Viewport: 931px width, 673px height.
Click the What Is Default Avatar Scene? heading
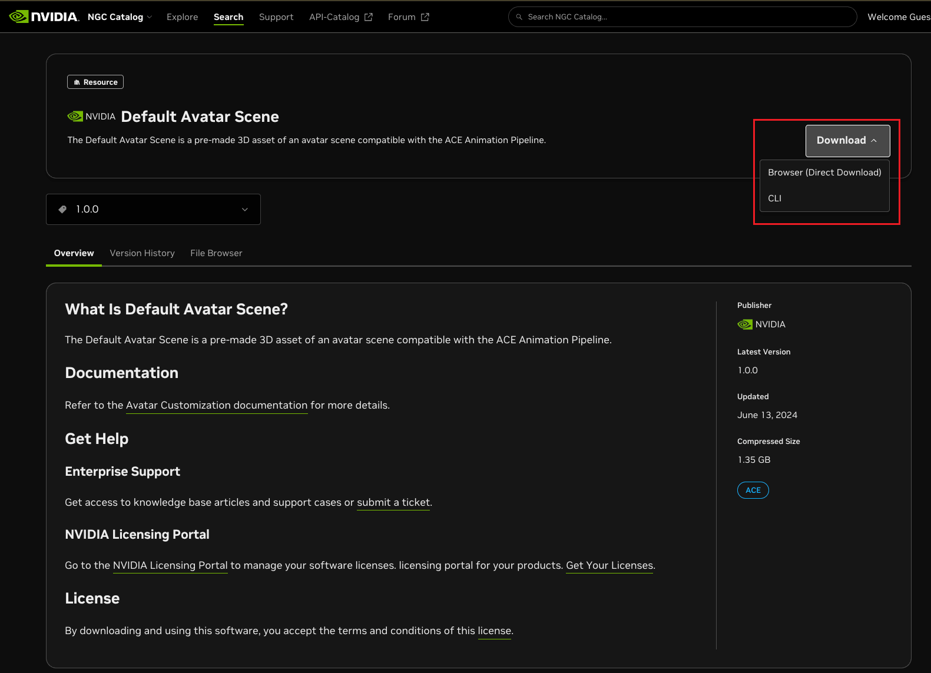(x=177, y=309)
